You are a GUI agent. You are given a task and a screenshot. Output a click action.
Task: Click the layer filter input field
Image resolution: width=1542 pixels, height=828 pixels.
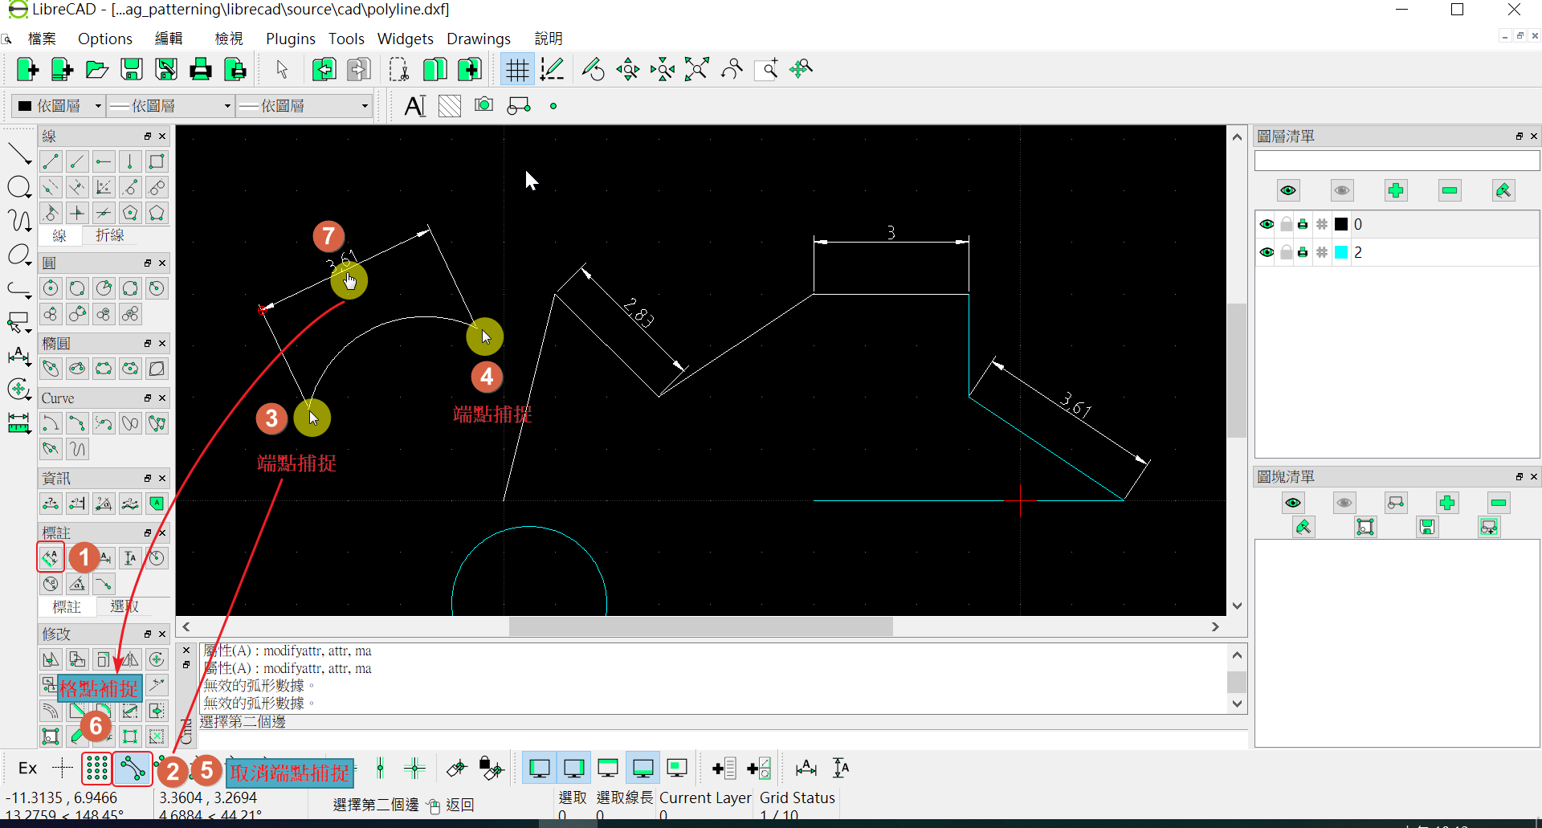click(x=1397, y=161)
